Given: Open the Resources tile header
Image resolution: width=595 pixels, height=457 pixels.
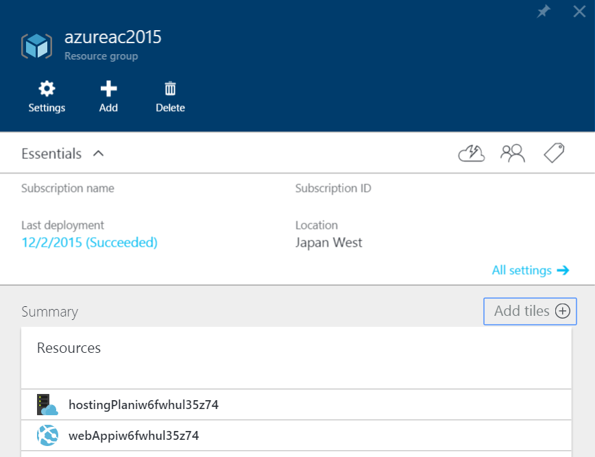Looking at the screenshot, I should tap(69, 348).
